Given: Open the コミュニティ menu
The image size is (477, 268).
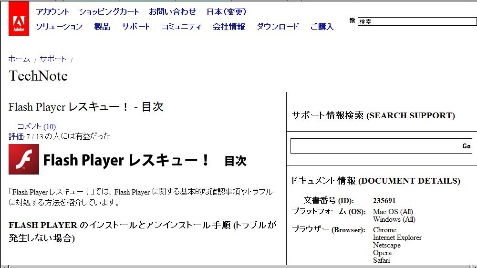Looking at the screenshot, I should (x=181, y=26).
